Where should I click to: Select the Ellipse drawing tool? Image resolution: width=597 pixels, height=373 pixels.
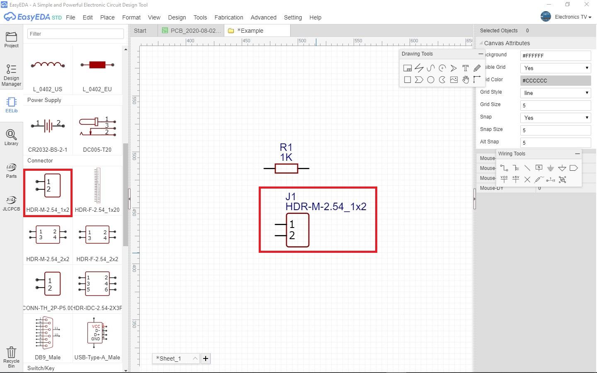click(x=431, y=80)
